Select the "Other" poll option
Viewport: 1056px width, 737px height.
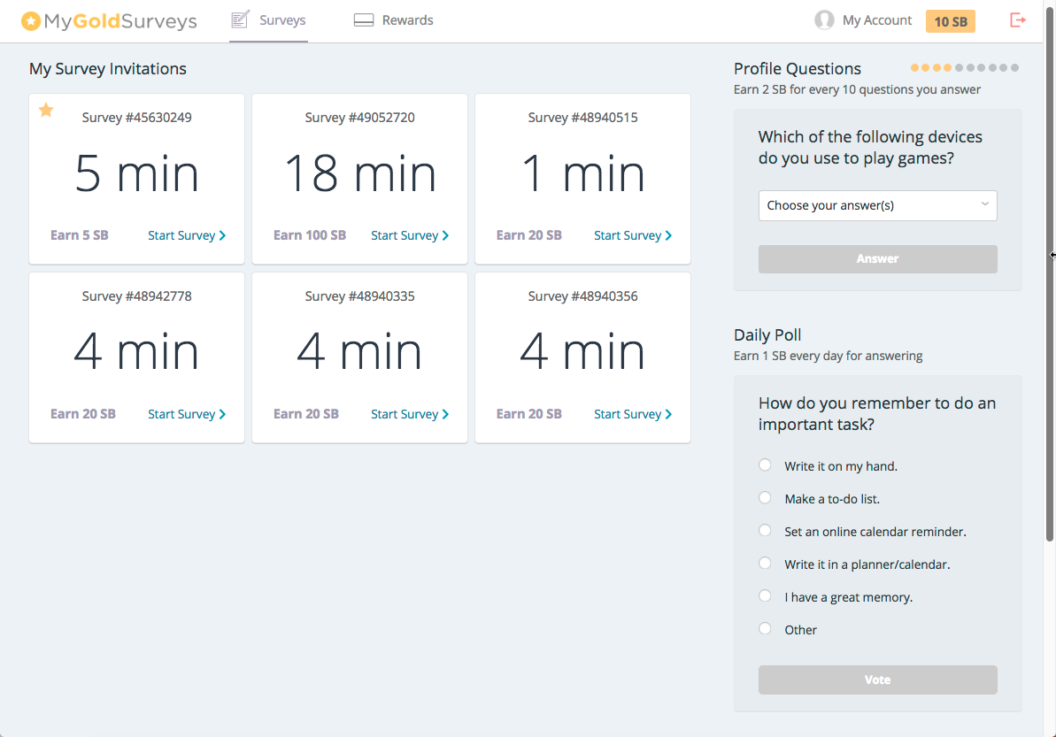click(765, 629)
